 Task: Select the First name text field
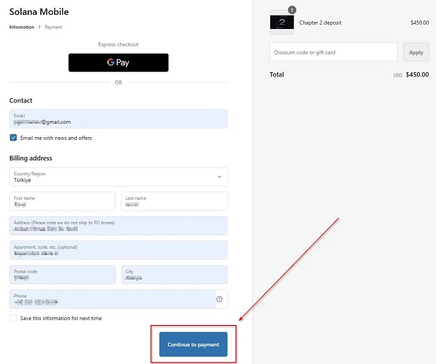[x=62, y=201]
